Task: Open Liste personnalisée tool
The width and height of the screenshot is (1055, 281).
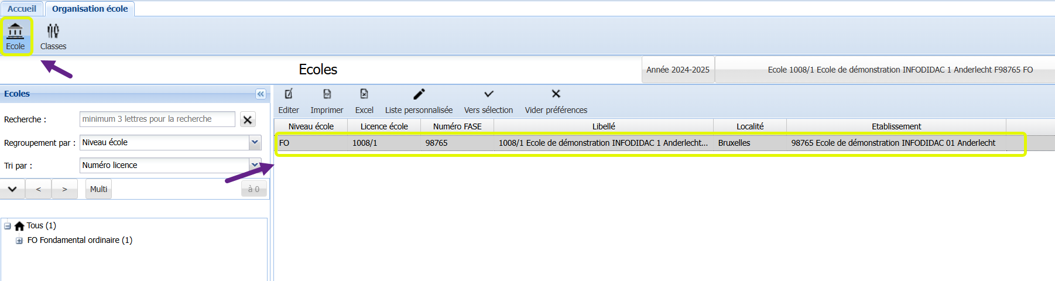Action: point(419,94)
